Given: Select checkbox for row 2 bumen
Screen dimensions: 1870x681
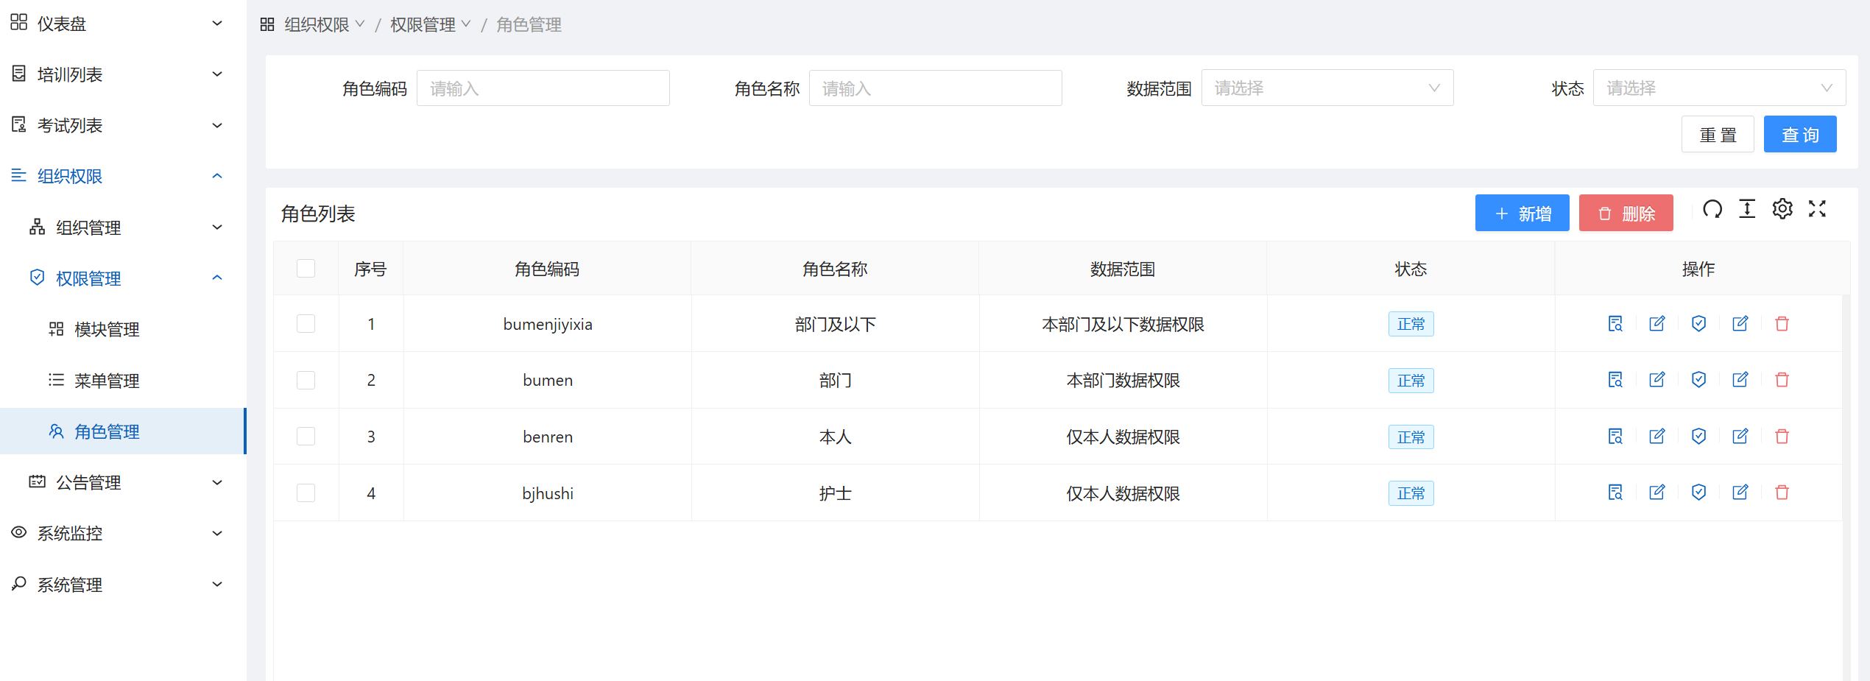Looking at the screenshot, I should pyautogui.click(x=306, y=380).
